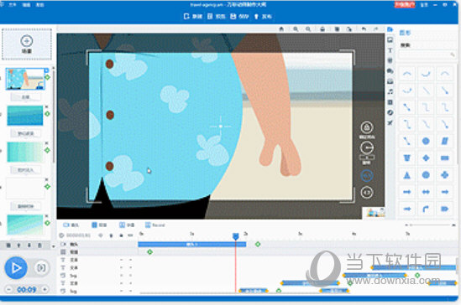Expand the dropdown arrow below the scene list

coord(53,246)
